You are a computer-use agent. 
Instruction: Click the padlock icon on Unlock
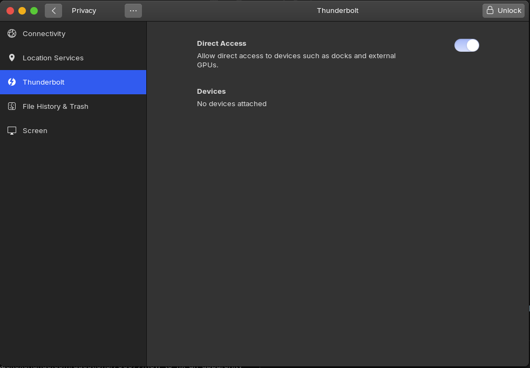490,10
